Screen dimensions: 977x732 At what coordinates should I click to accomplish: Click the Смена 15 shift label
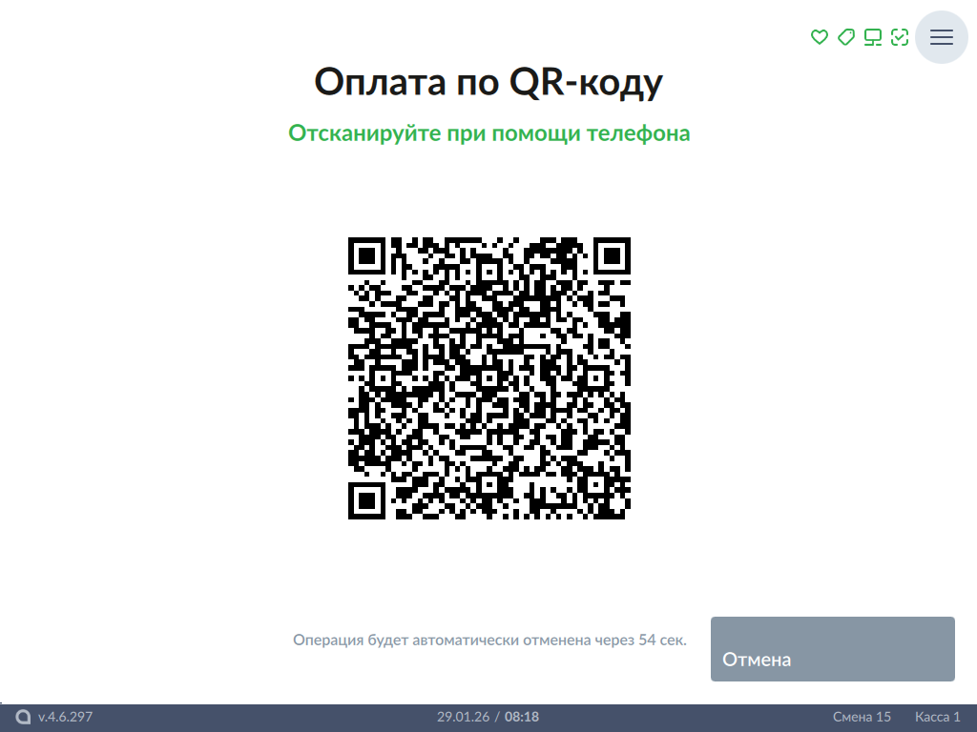pos(862,717)
